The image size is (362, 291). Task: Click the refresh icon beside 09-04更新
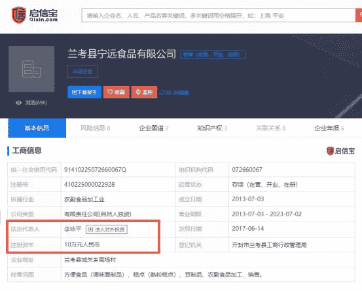[x=162, y=92]
